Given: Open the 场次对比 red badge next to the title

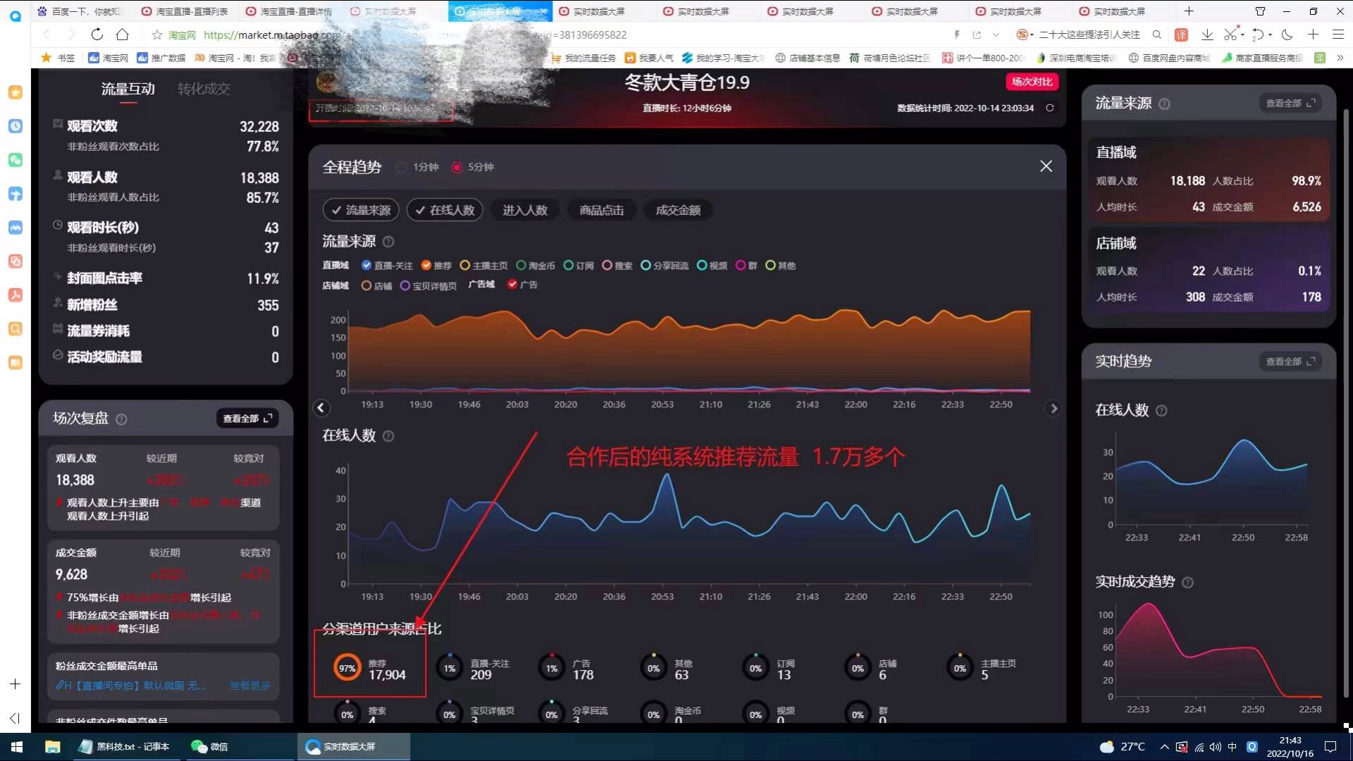Looking at the screenshot, I should 1031,82.
